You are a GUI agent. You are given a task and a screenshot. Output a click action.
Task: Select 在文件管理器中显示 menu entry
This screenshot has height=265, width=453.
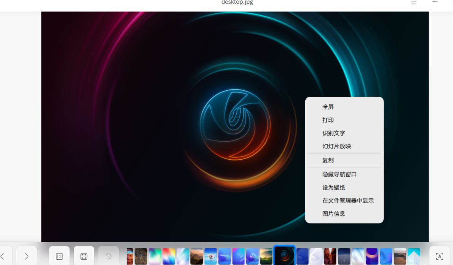pyautogui.click(x=344, y=201)
